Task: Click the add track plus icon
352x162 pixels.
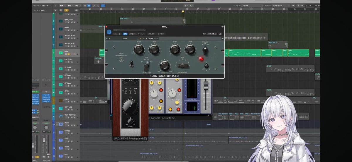Action: pos(55,10)
